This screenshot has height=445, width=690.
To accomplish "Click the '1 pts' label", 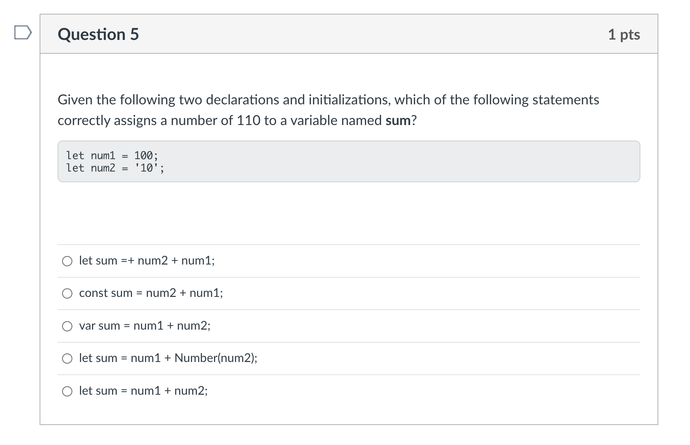I will [x=624, y=34].
